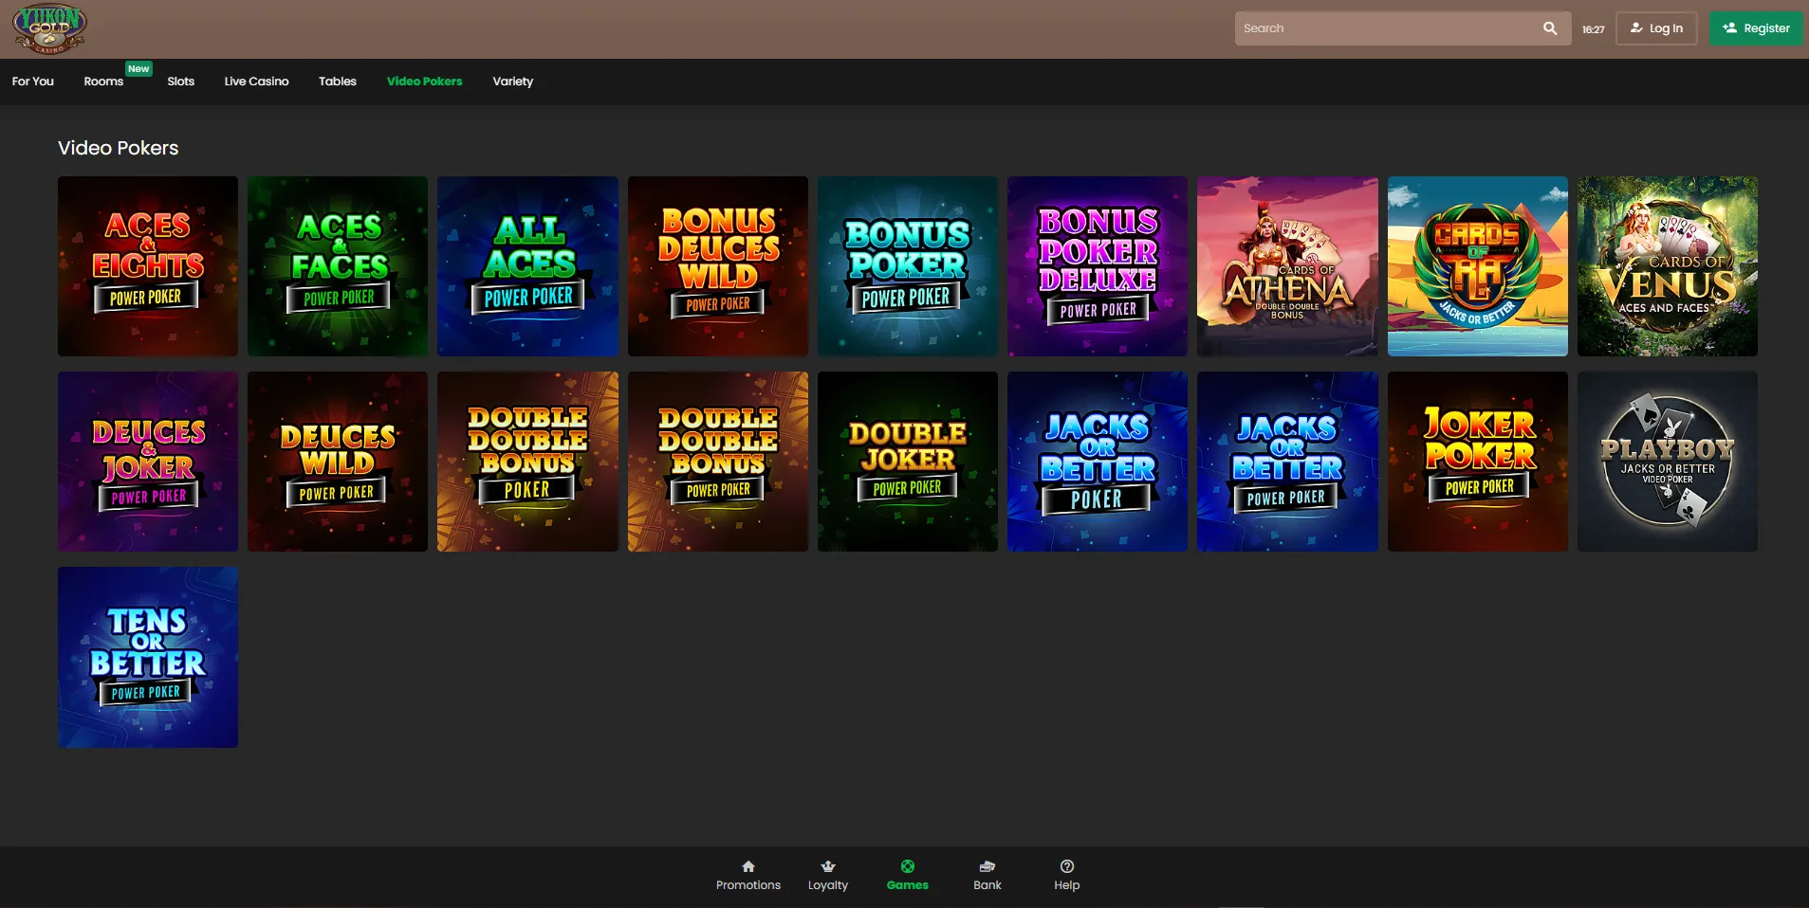Open Double Double Bonus Power Poker

tap(718, 462)
